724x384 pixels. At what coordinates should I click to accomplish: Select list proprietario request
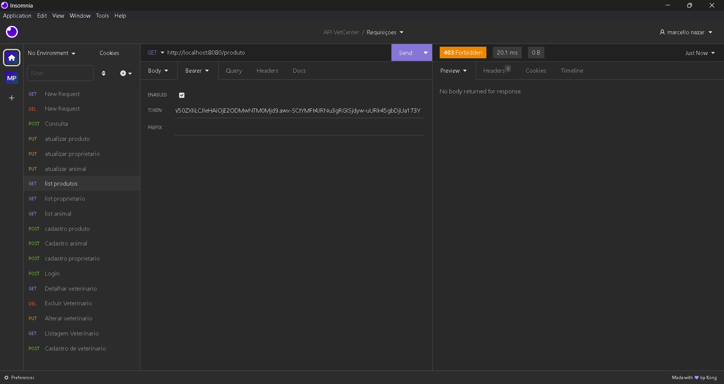click(82, 199)
